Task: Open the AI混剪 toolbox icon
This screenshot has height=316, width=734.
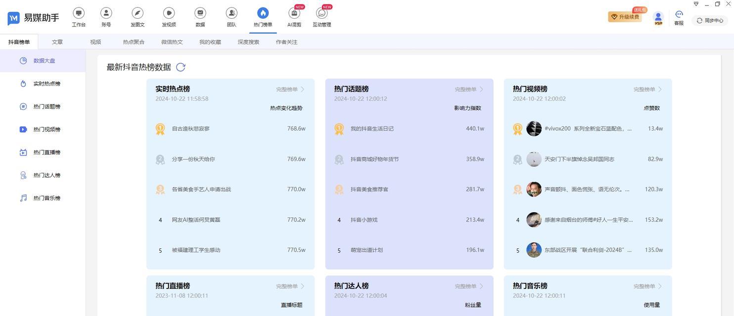Action: (x=294, y=13)
